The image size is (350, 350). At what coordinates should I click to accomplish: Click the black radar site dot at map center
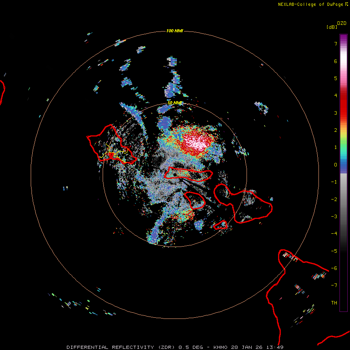click(x=175, y=175)
